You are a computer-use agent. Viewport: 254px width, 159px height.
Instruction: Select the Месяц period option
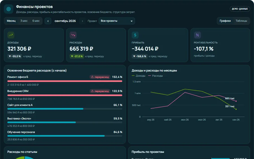click(11, 21)
